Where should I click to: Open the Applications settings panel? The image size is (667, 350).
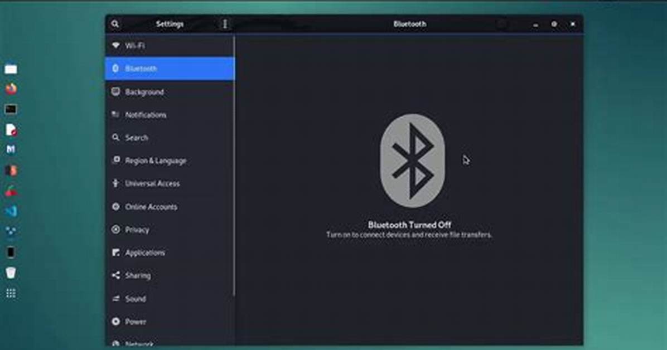click(x=170, y=252)
